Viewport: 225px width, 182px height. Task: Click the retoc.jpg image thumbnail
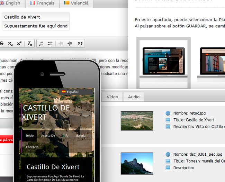click(137, 121)
